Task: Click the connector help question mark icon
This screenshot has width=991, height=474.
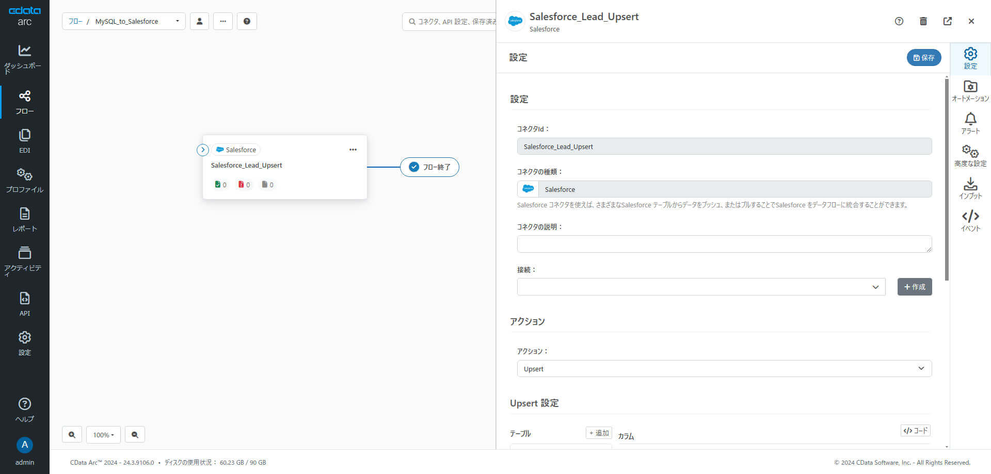Action: (x=899, y=21)
